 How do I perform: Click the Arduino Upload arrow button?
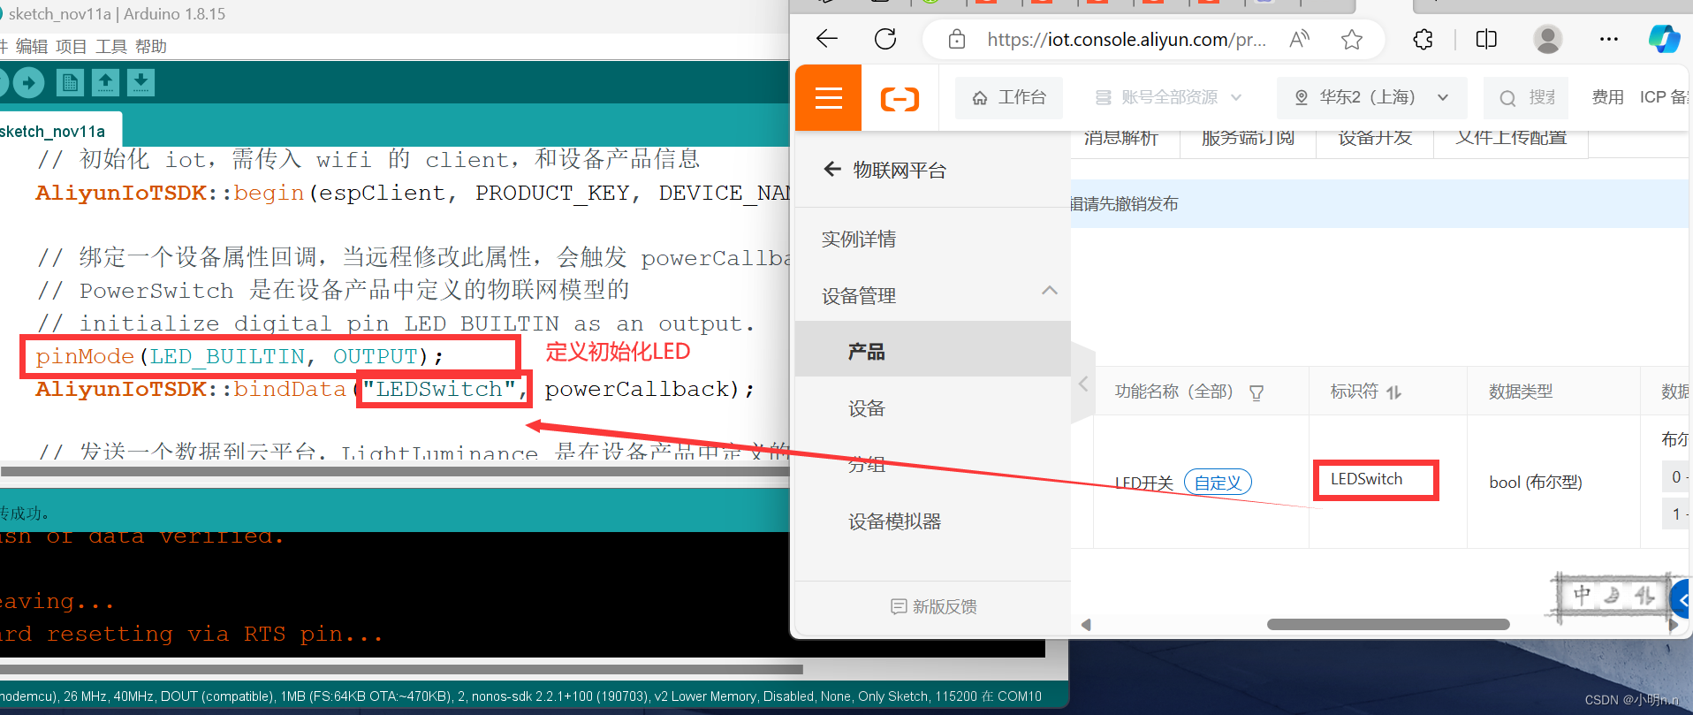(x=28, y=83)
